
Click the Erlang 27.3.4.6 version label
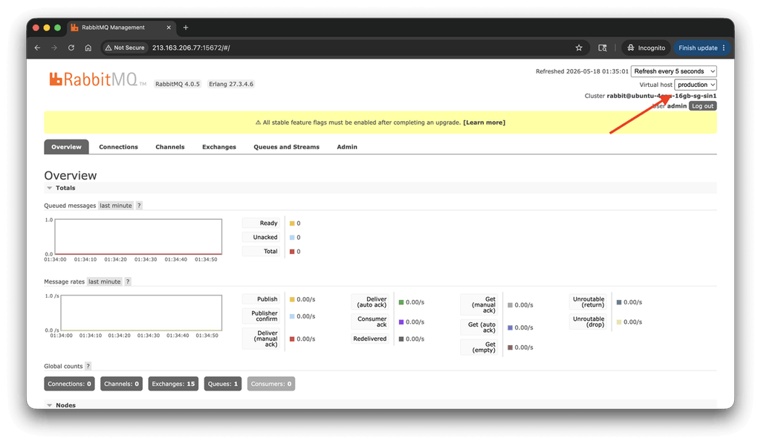click(231, 84)
